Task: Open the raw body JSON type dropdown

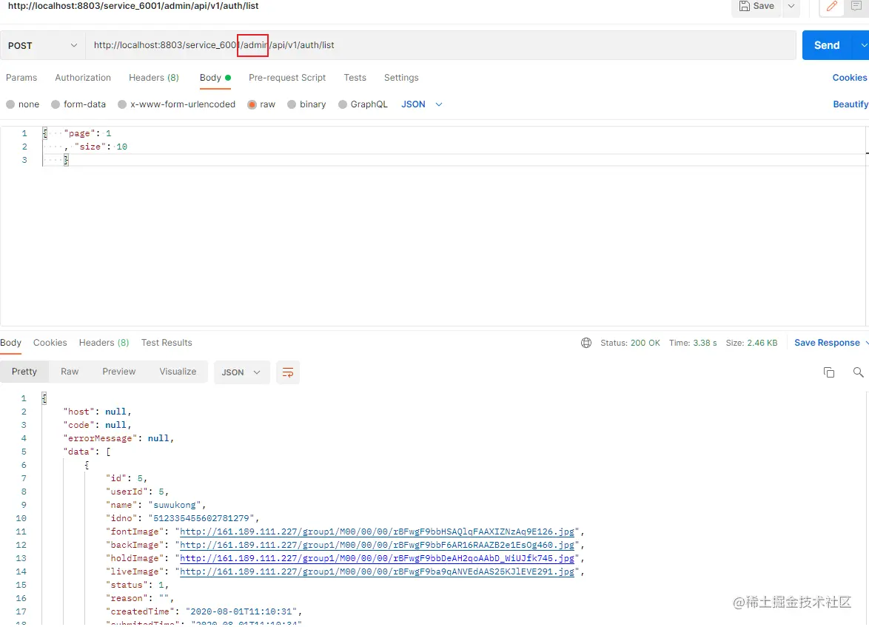Action: 422,104
